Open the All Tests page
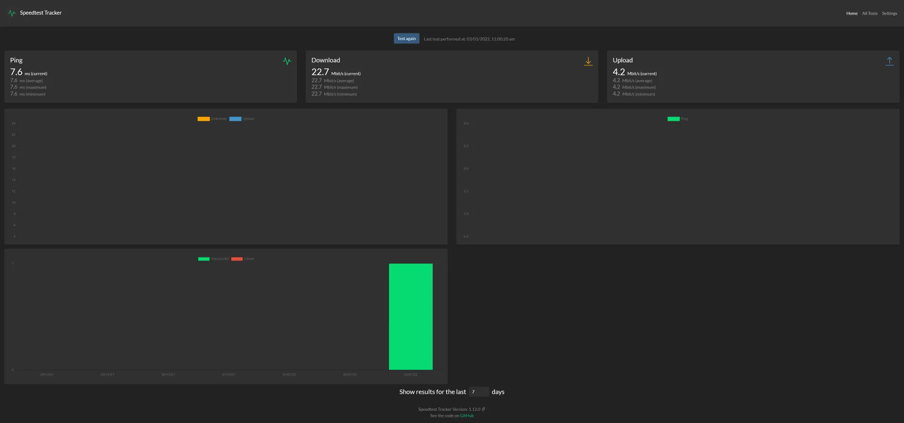The height and width of the screenshot is (423, 904). click(x=870, y=13)
